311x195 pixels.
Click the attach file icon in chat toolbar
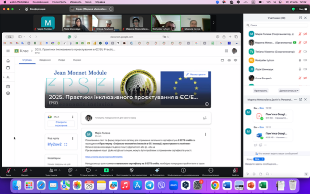261,174
